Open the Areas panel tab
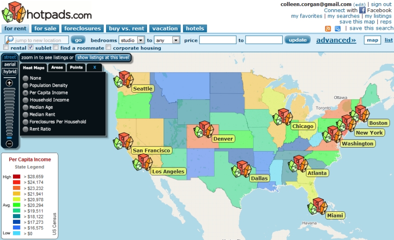 coord(57,68)
